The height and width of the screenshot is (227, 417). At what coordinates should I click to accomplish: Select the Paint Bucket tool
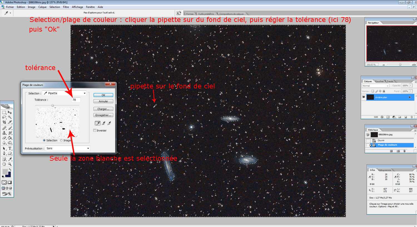[x=10, y=138]
